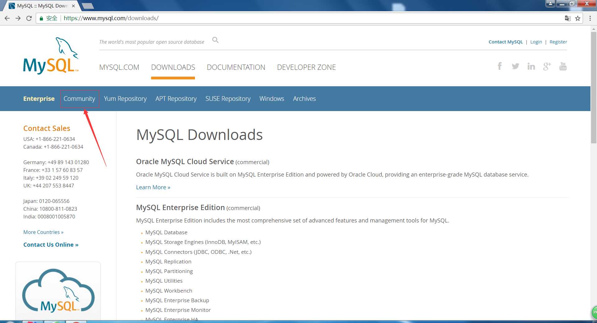Click MySQL Workbench list item
This screenshot has width=597, height=323.
169,291
